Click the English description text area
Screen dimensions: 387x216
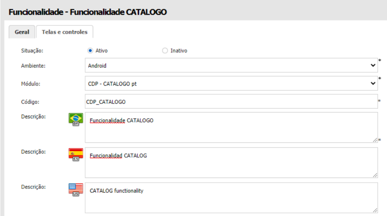pyautogui.click(x=231, y=197)
